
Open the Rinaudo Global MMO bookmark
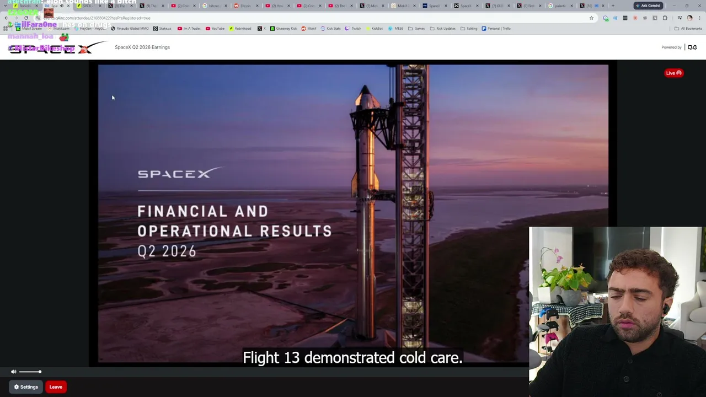click(x=130, y=29)
